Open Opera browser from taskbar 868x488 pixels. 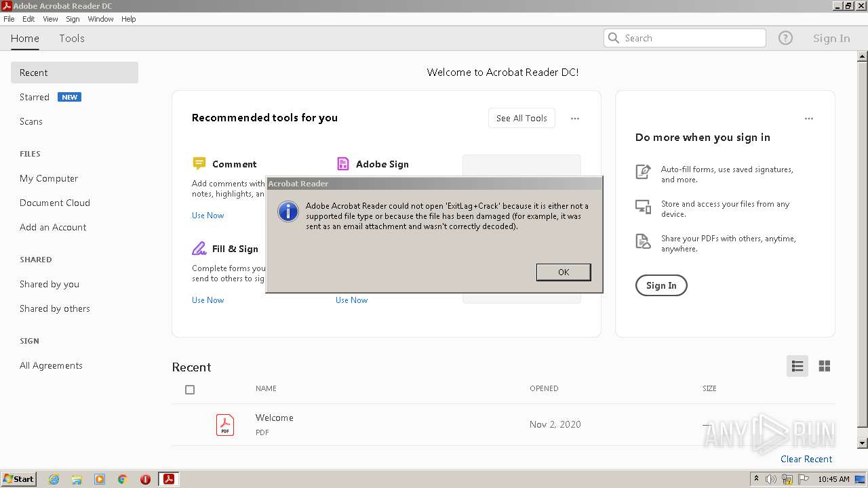click(x=145, y=479)
